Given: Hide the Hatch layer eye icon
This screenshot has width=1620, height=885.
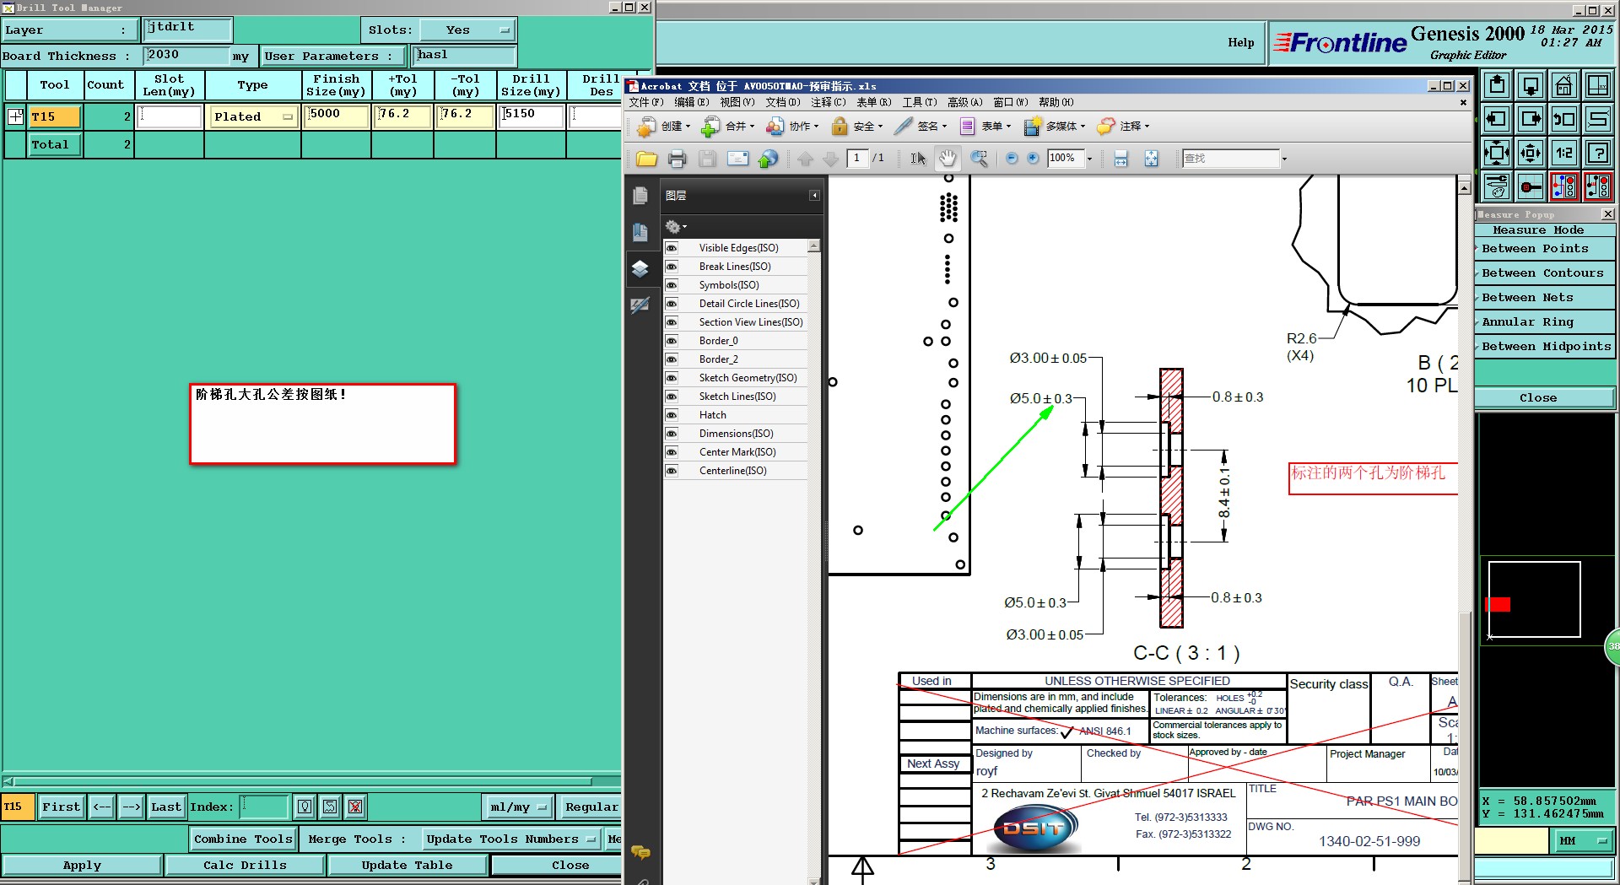Looking at the screenshot, I should point(672,415).
